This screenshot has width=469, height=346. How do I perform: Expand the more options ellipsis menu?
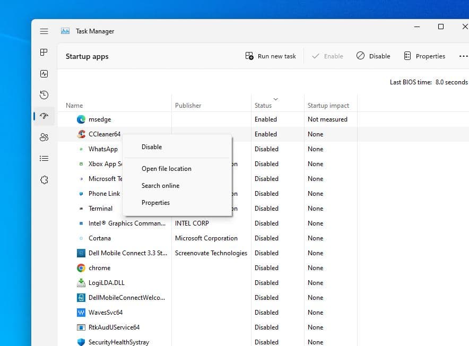463,56
